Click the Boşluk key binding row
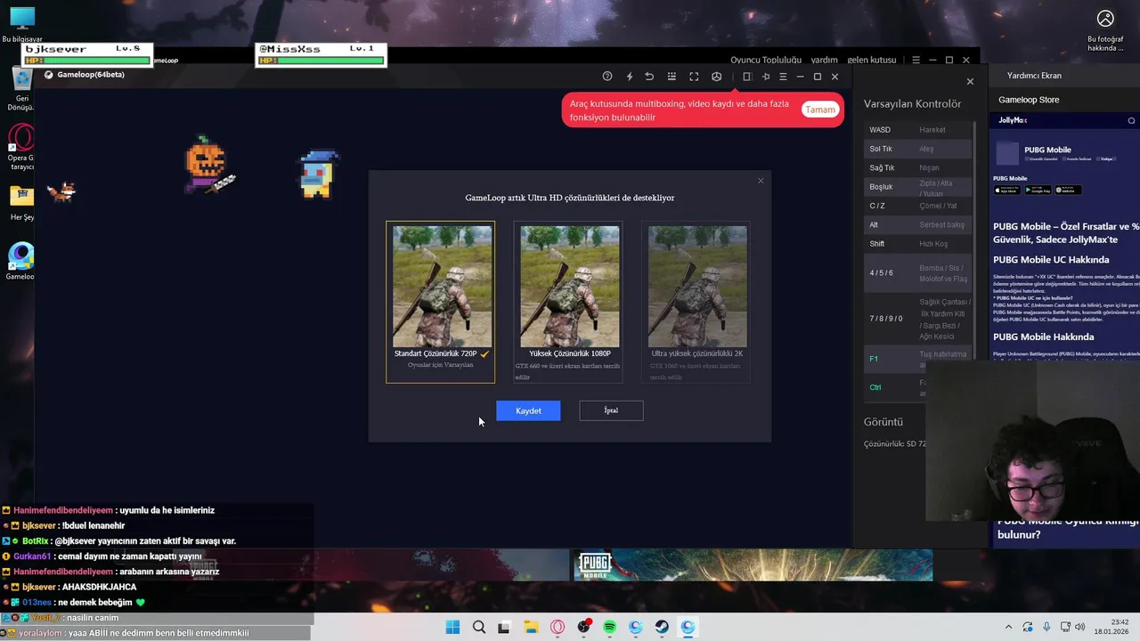The image size is (1140, 641). 917,187
